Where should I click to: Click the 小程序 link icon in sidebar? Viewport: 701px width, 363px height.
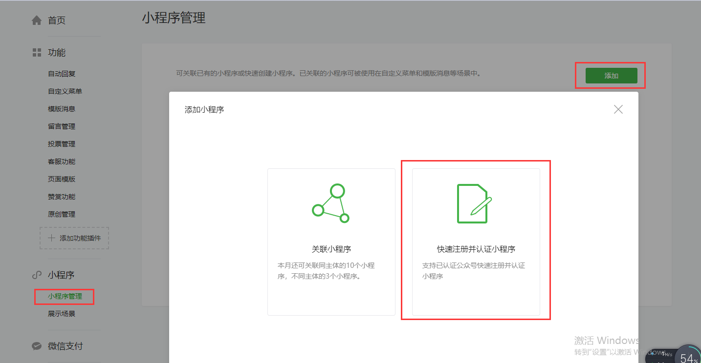coord(37,275)
